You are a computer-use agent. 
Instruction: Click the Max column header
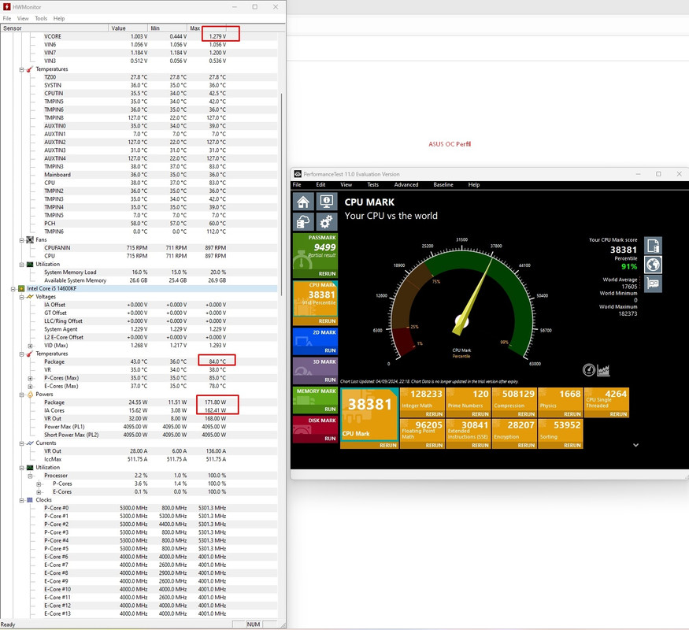click(x=206, y=28)
